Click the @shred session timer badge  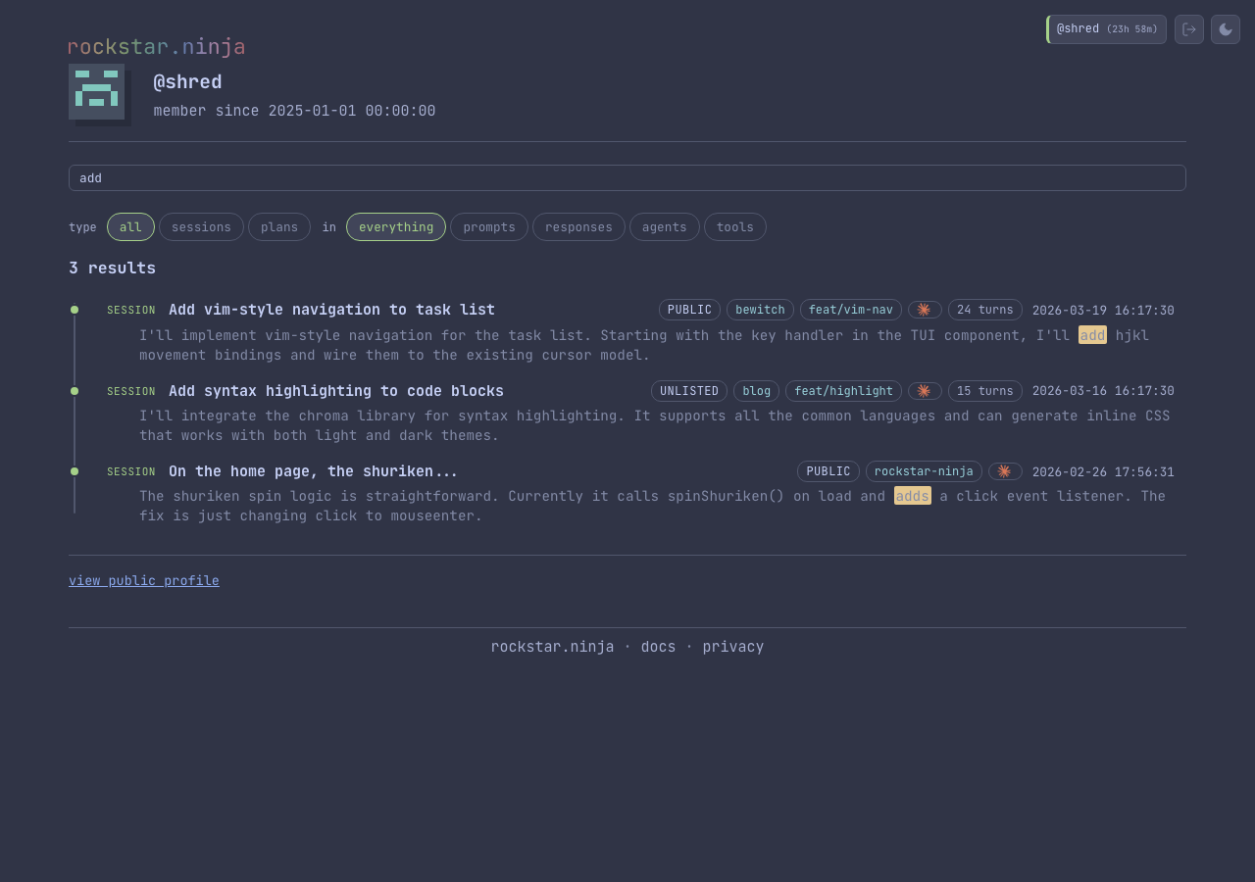pyautogui.click(x=1106, y=29)
